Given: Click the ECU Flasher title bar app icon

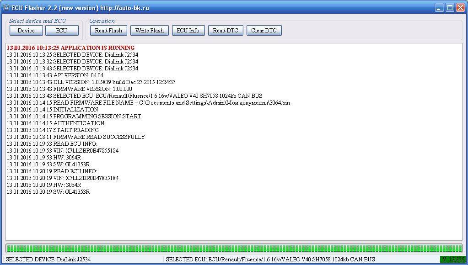Looking at the screenshot, I should point(6,8).
